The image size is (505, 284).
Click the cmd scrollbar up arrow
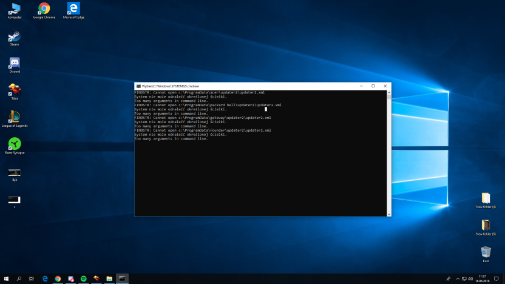[389, 93]
